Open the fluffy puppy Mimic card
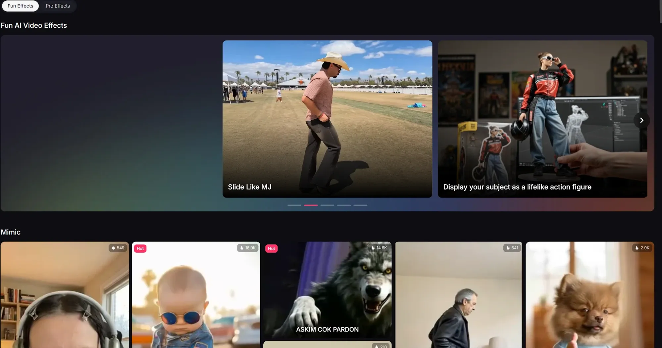Image resolution: width=662 pixels, height=348 pixels. [x=590, y=295]
